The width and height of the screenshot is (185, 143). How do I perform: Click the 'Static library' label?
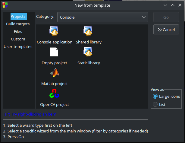pos(89,63)
